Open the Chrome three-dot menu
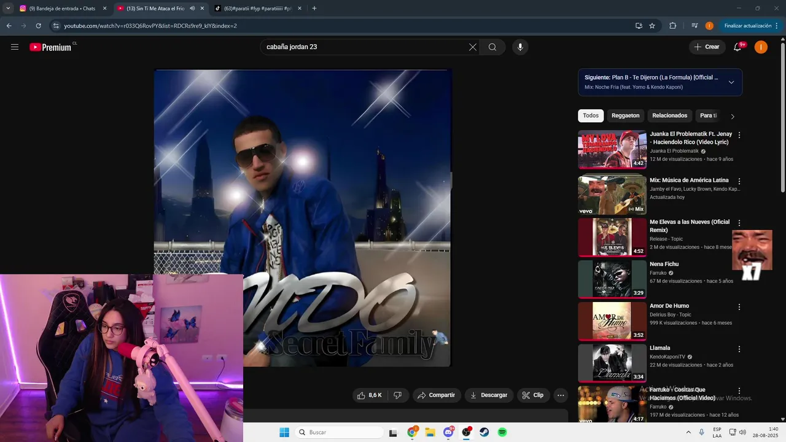The height and width of the screenshot is (442, 786). 777,26
